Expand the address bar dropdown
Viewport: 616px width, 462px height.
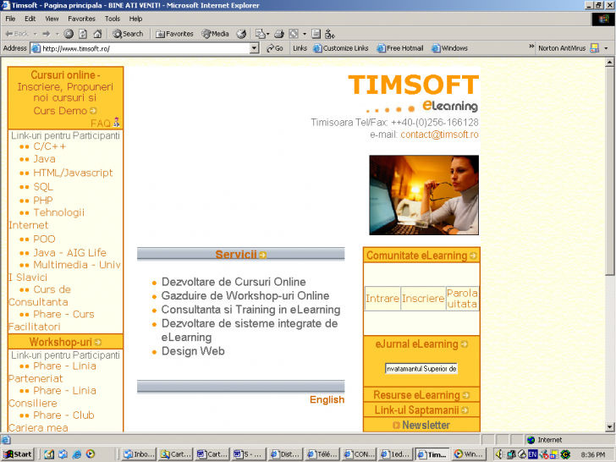point(255,48)
